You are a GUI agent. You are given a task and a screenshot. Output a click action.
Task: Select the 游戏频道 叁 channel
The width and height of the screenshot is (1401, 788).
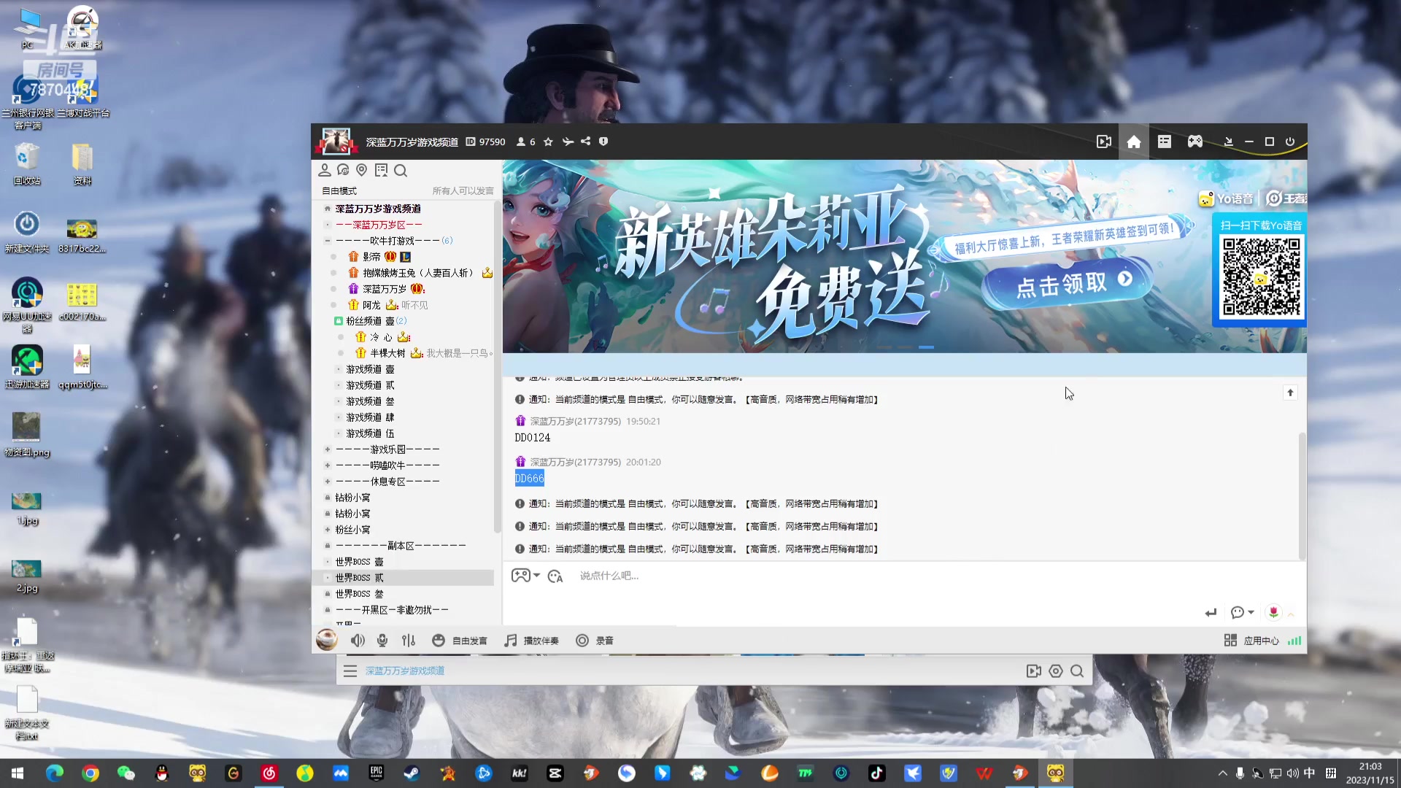[x=370, y=401]
